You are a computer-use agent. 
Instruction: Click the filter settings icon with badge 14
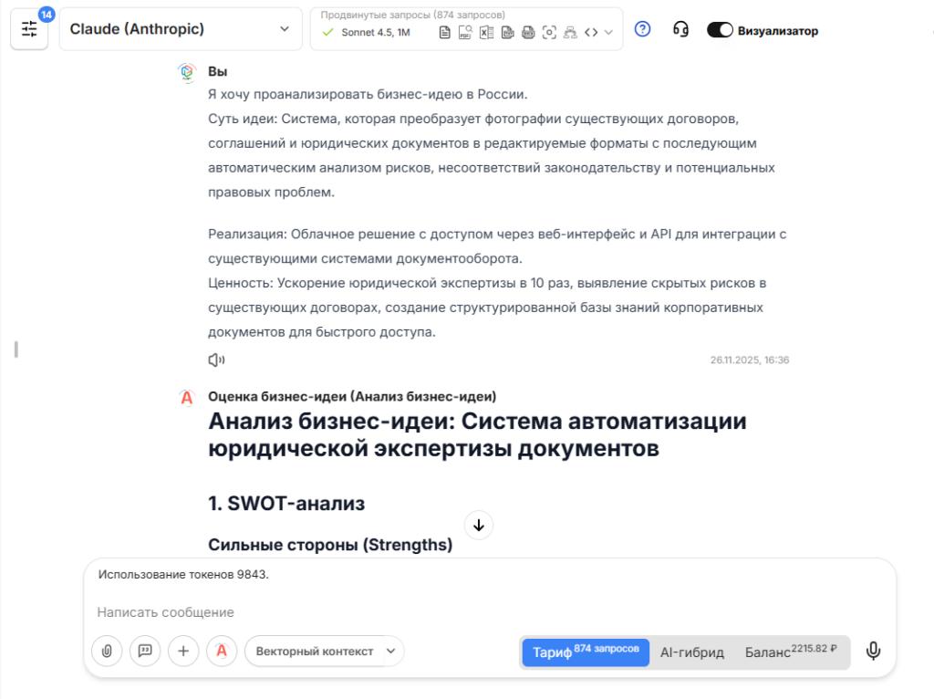tap(29, 28)
